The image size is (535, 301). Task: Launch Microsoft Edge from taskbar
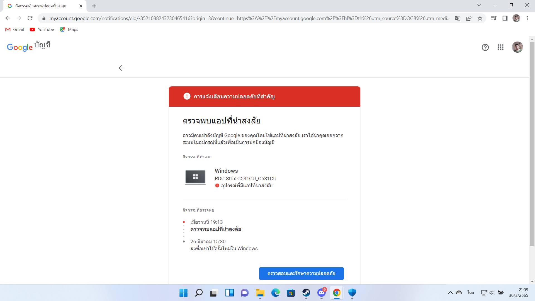(x=275, y=293)
